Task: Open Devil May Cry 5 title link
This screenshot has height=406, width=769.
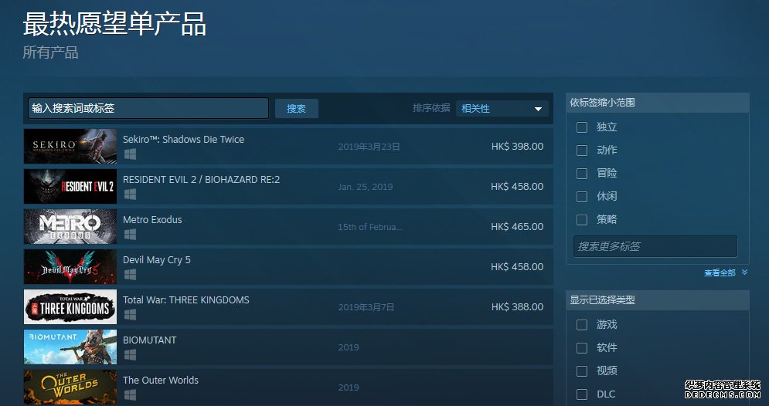Action: pos(156,259)
